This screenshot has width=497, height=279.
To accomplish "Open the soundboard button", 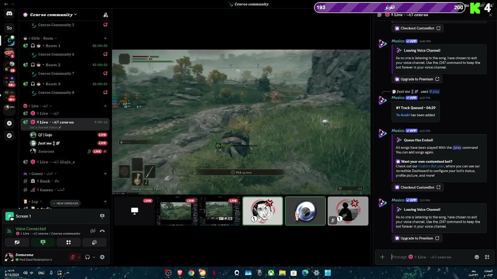I will [x=94, y=242].
